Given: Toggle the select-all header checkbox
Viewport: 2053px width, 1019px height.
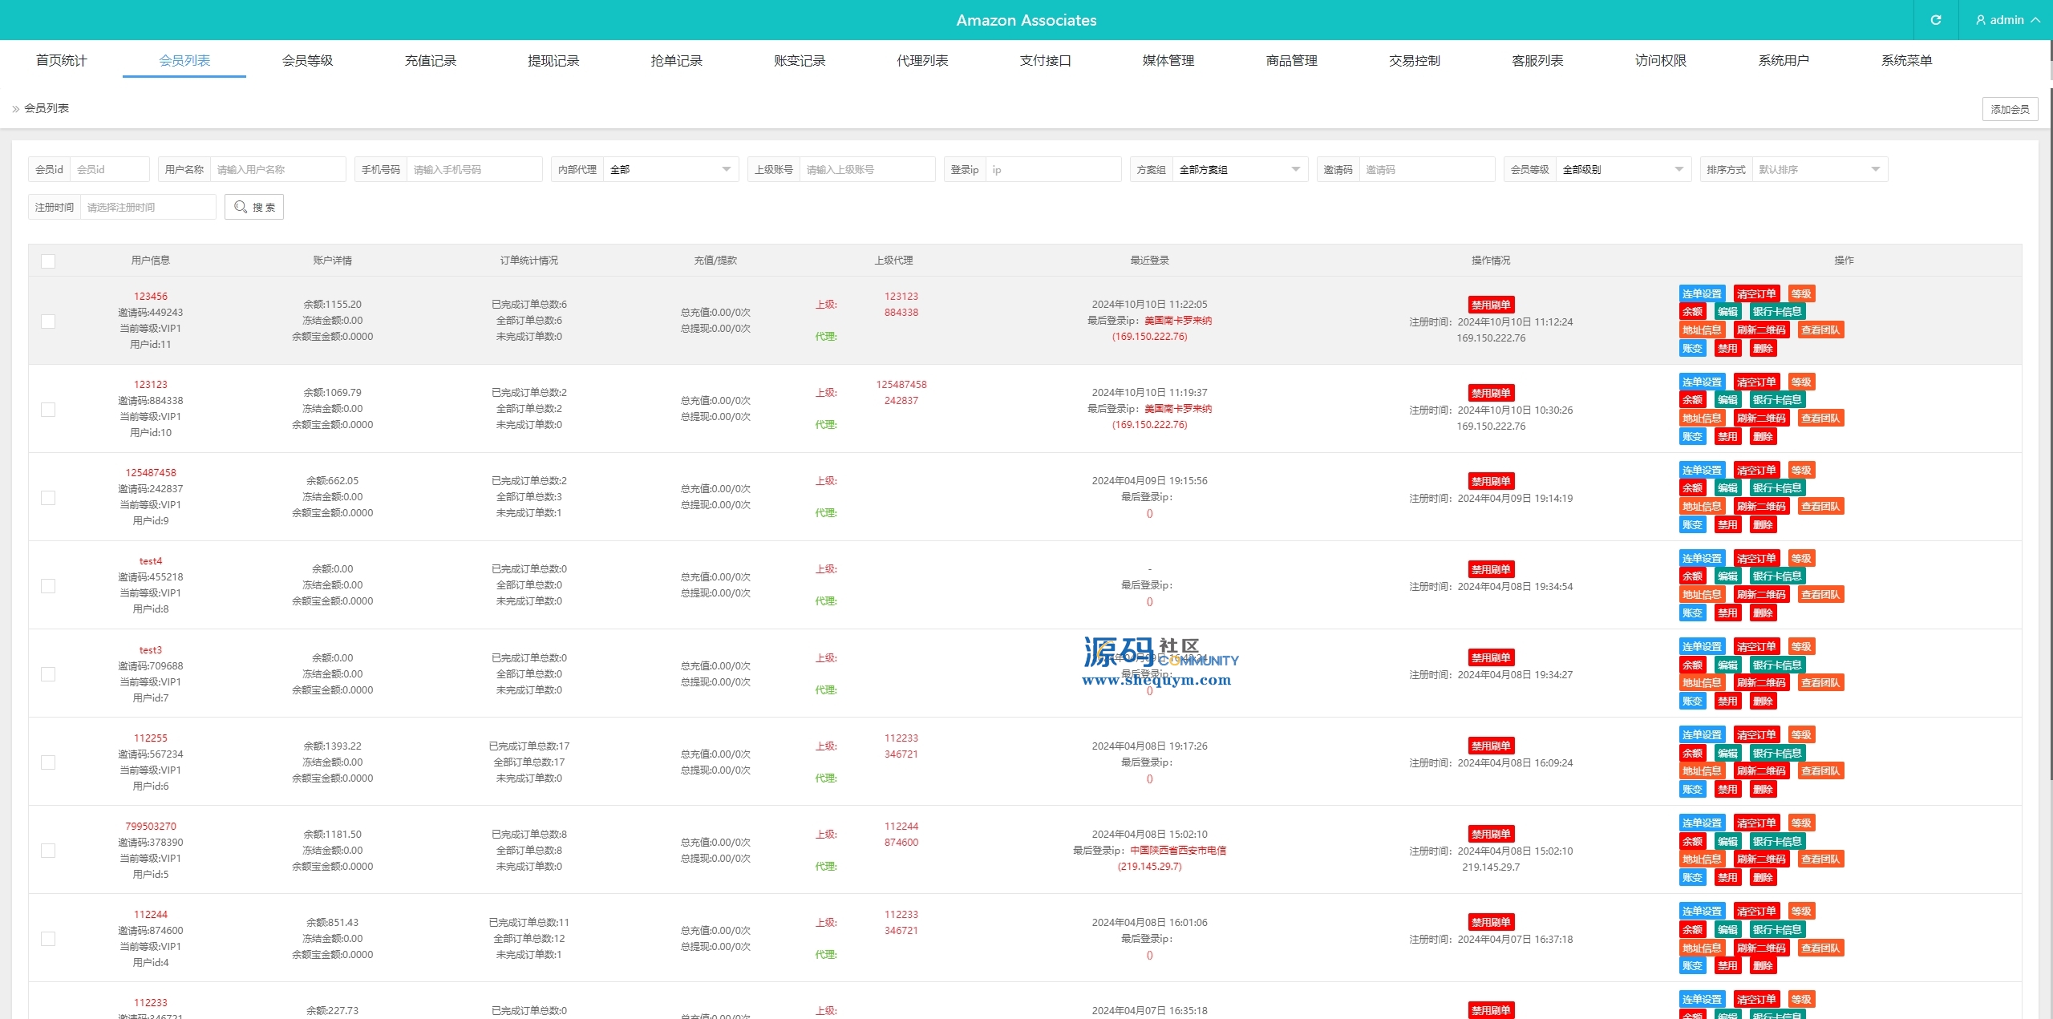Looking at the screenshot, I should (48, 261).
